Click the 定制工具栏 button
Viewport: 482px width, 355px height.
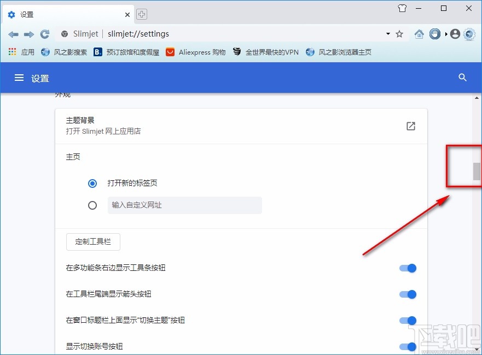pos(92,241)
